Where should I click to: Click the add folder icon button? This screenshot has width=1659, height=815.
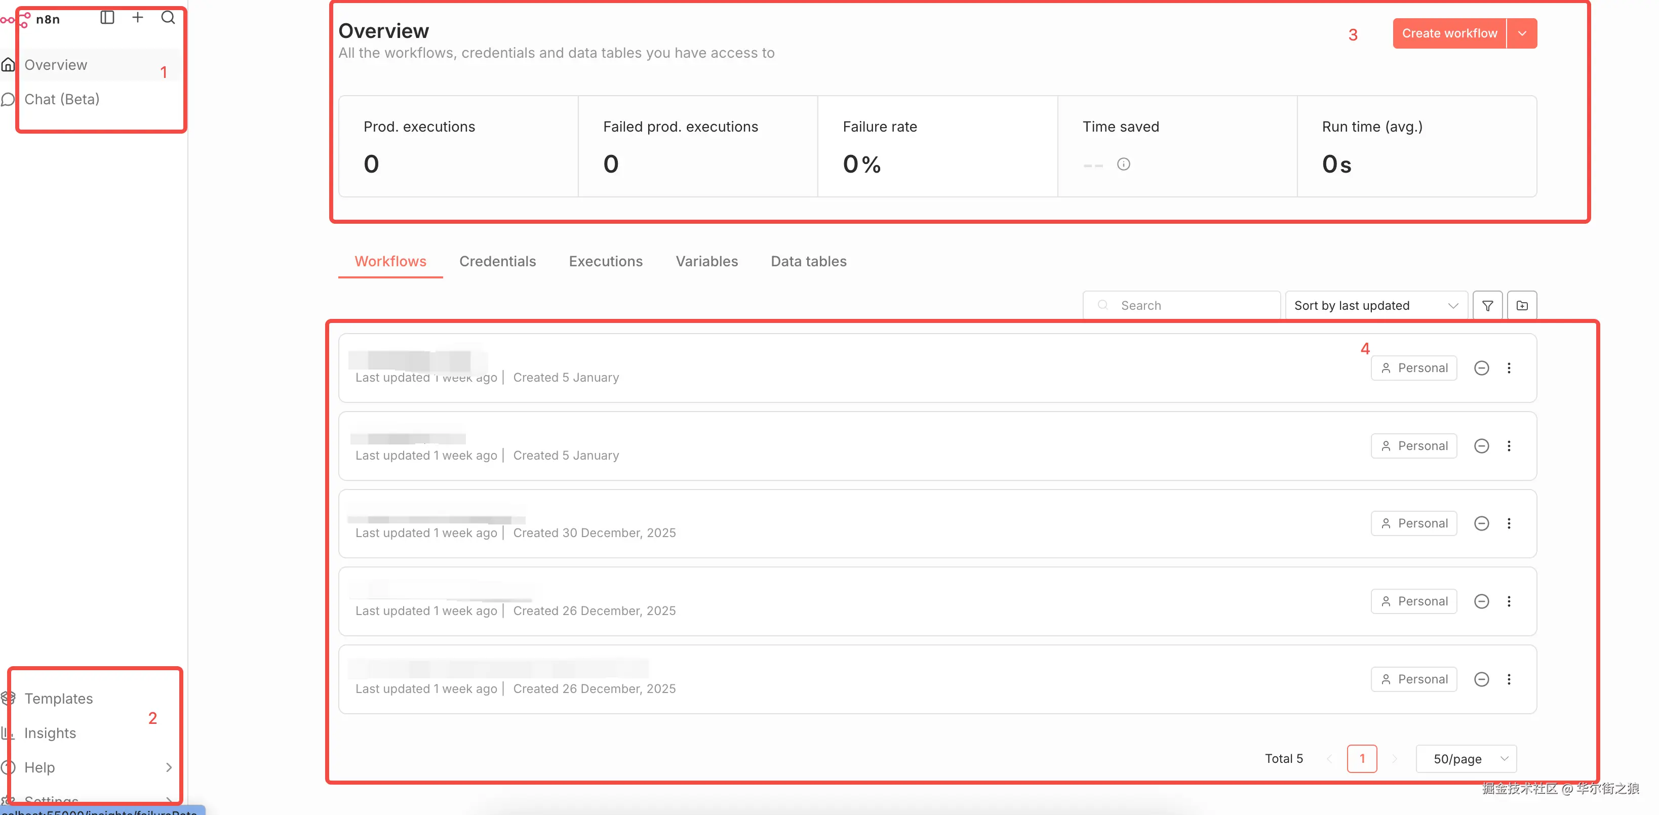(1522, 306)
